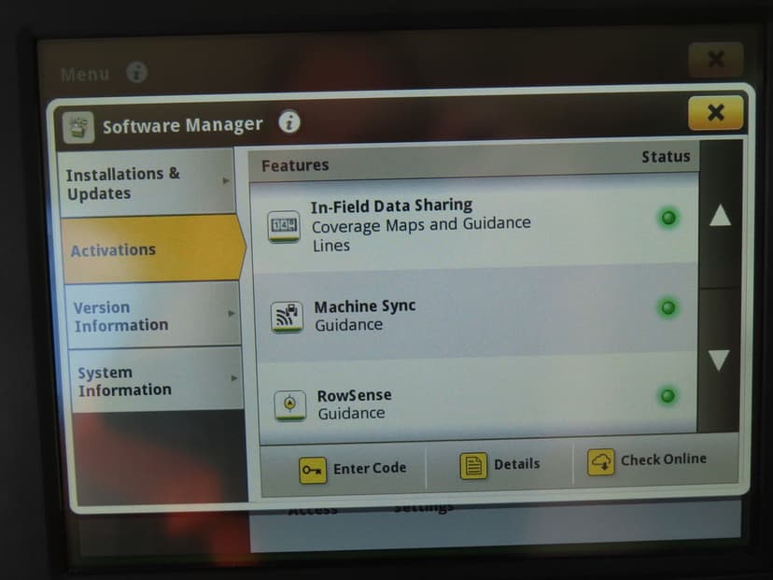773x580 pixels.
Task: Expand Version Information arrow
Action: pos(232,313)
